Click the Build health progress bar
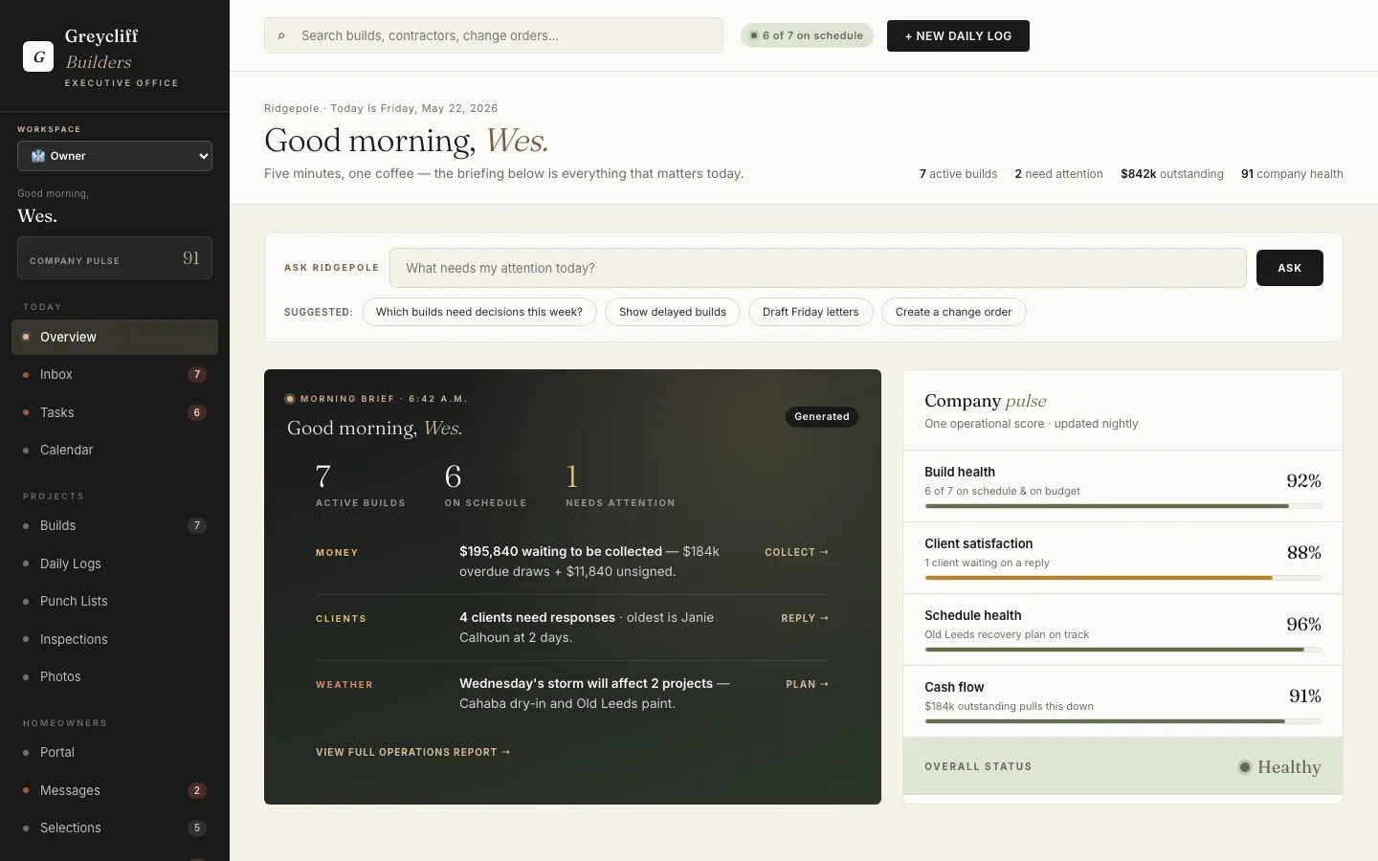The height and width of the screenshot is (861, 1378). pos(1122,506)
